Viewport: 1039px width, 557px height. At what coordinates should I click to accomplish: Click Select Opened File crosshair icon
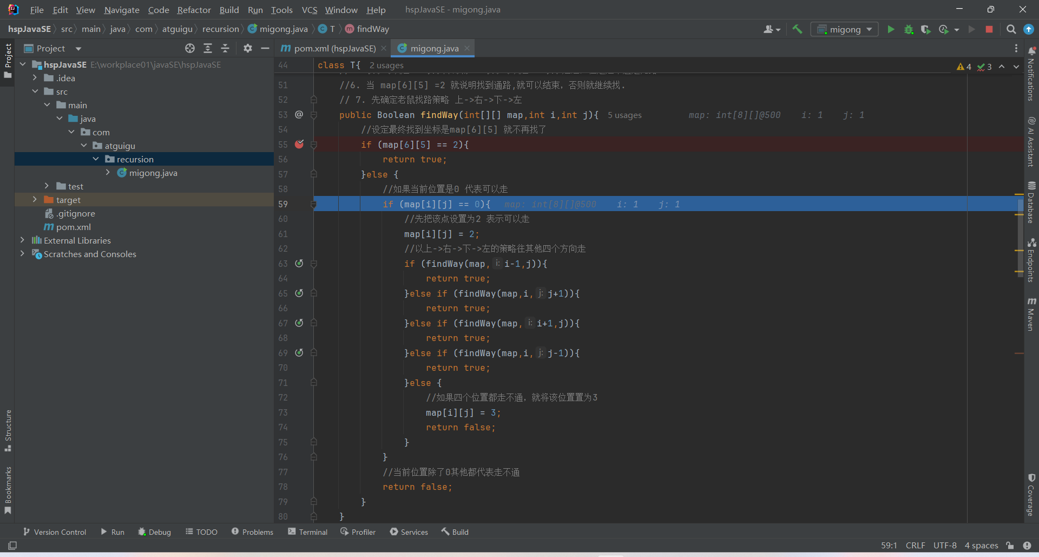[190, 48]
